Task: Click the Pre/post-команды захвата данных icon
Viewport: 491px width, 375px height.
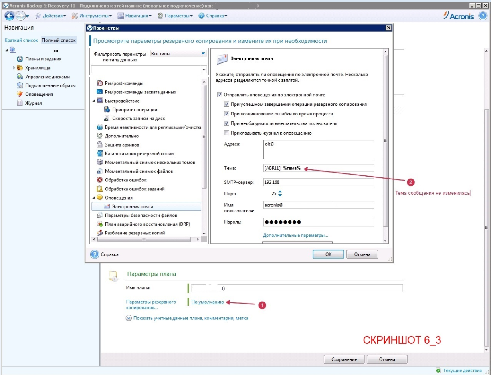Action: click(x=100, y=92)
